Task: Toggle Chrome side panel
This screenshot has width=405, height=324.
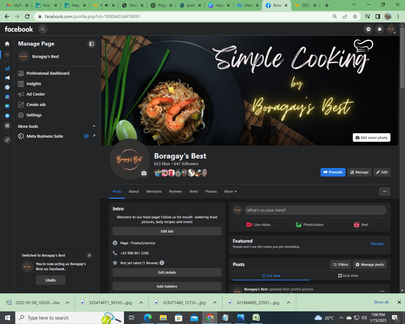Action: 378,16
